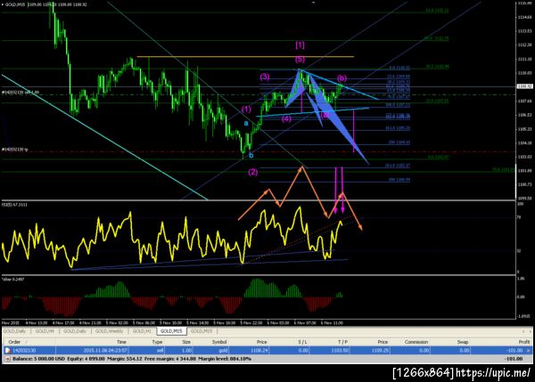Screen dimensions: 535x382
Task: Switch to the GOLD,H4 chart tab
Action: [45, 331]
